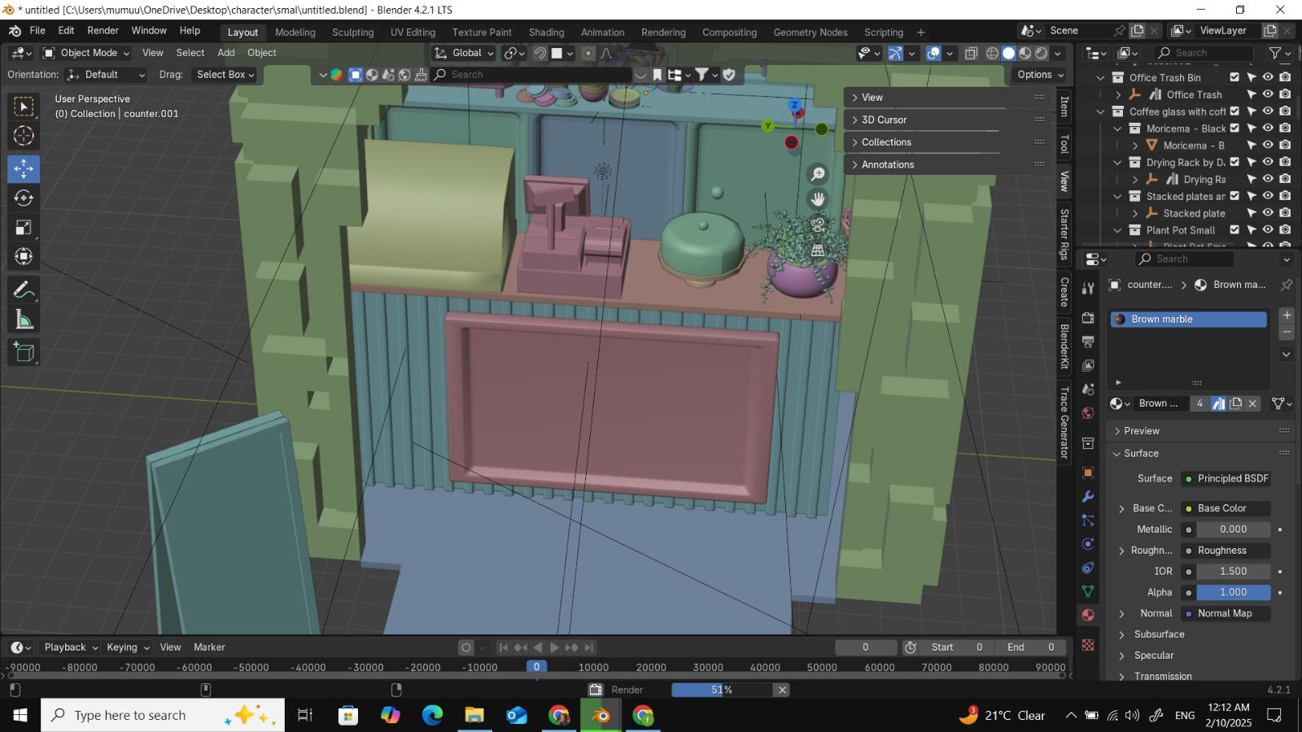Activate the Scale tool
1302x732 pixels.
tap(24, 228)
